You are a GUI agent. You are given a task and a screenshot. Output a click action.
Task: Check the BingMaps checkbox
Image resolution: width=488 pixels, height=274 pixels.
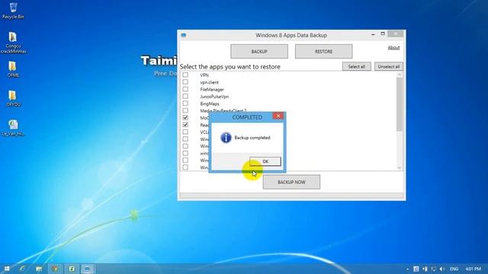185,104
